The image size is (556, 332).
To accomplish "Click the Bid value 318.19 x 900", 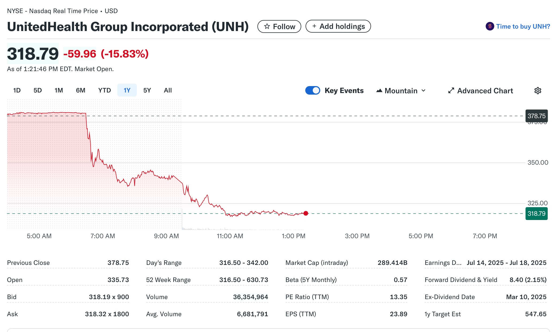I will 109,297.
